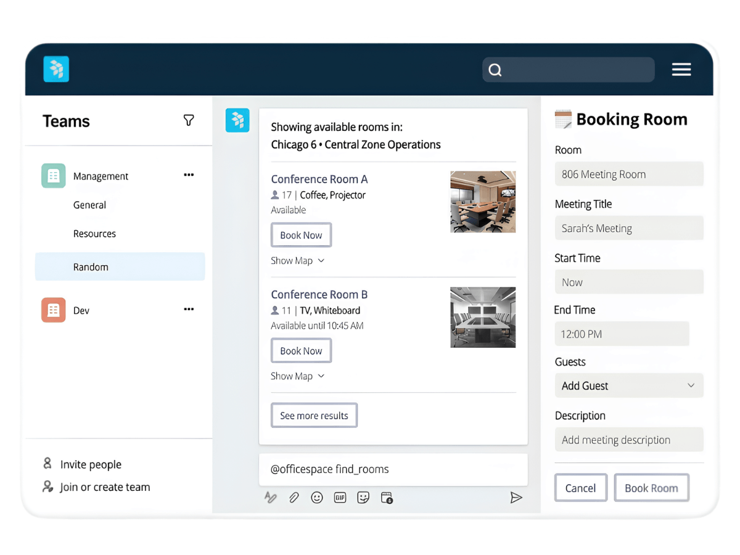This screenshot has height=555, width=740.
Task: Click the search magnifier icon
Action: 495,70
